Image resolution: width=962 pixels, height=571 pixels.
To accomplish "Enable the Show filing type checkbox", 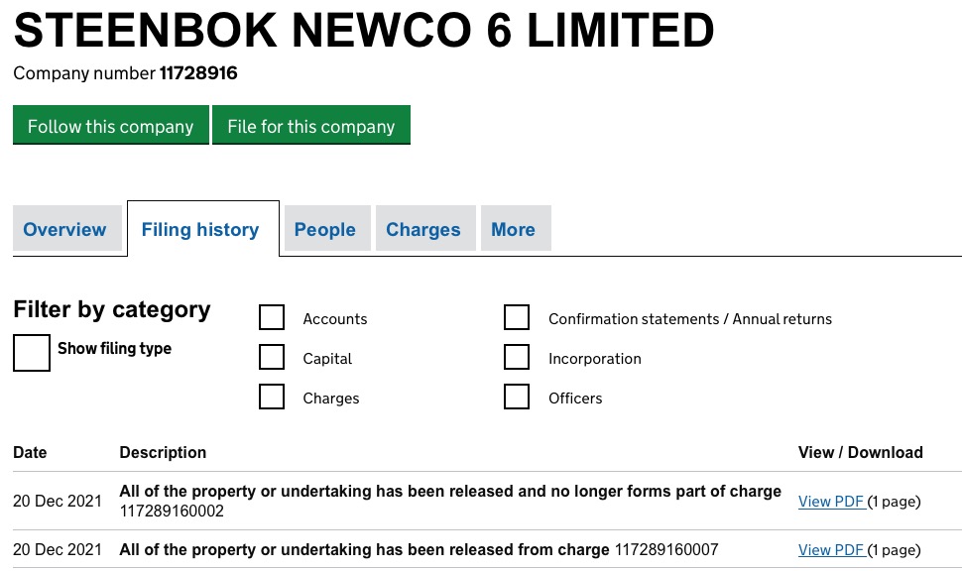I will [32, 353].
